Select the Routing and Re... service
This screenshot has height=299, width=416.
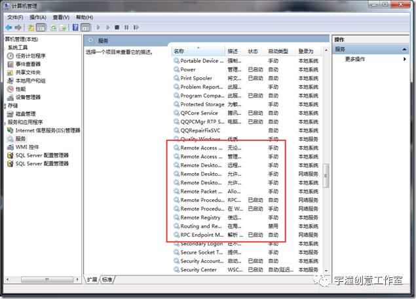247,226
